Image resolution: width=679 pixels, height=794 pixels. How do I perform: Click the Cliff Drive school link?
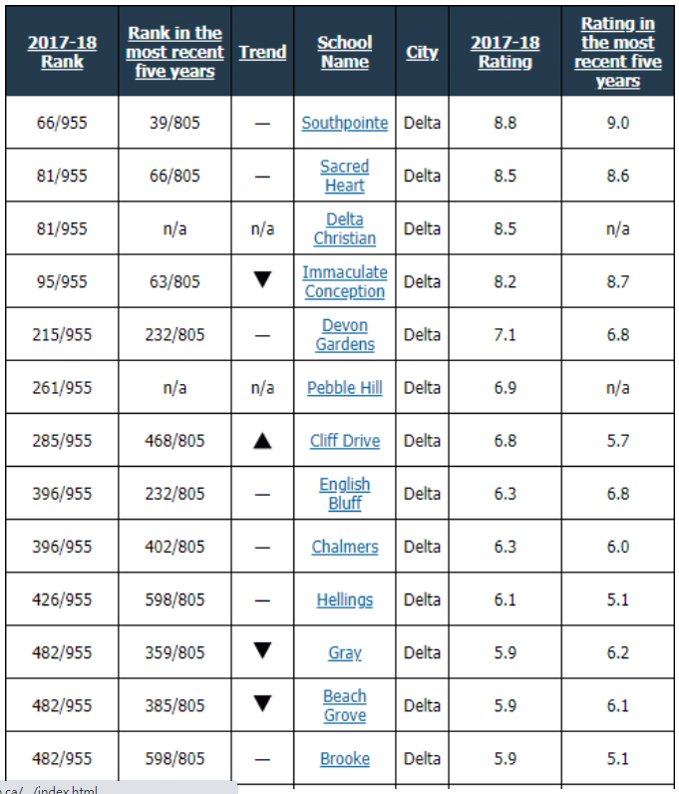tap(345, 441)
